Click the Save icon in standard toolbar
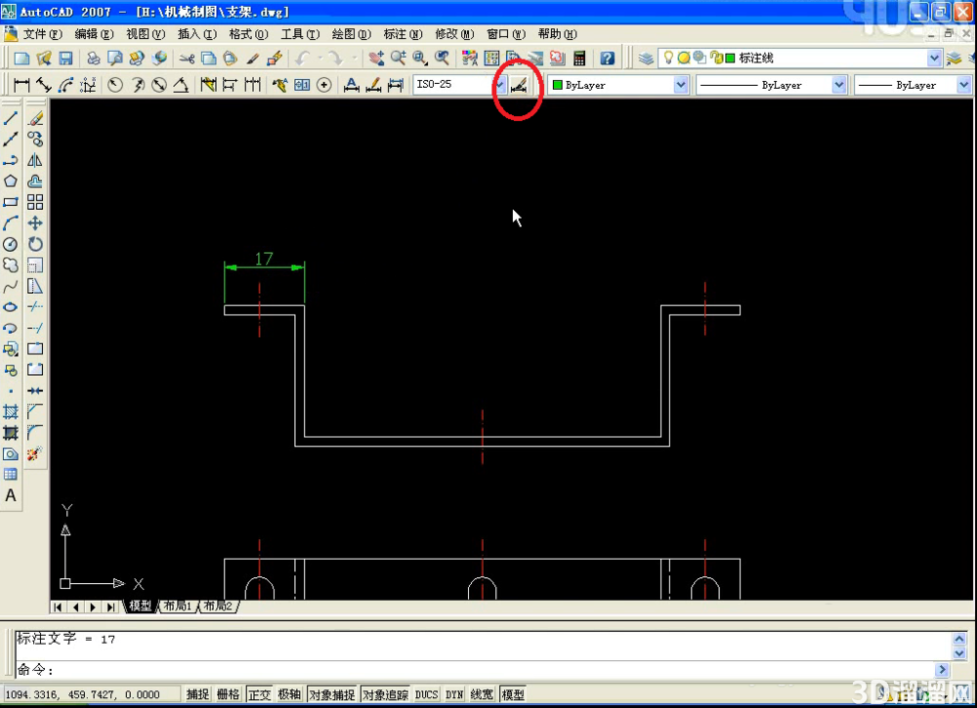Screen dimensions: 977x708 (x=65, y=59)
